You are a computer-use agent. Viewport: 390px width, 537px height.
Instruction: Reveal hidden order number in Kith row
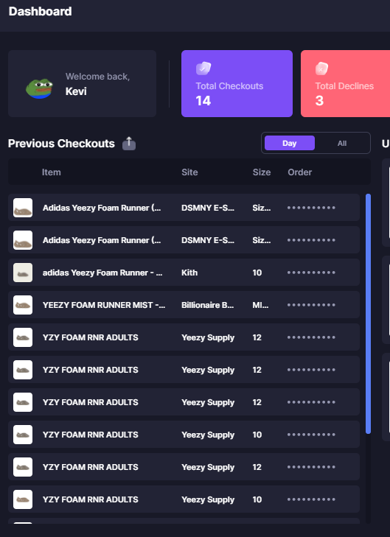311,273
